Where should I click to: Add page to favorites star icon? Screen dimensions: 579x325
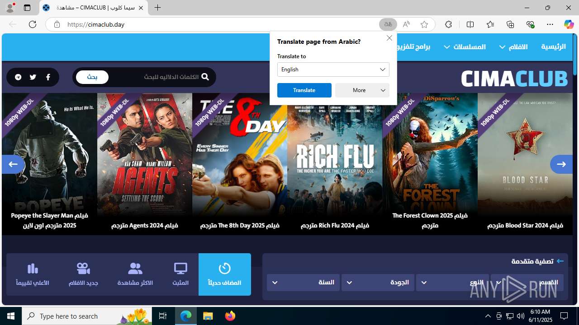(x=424, y=24)
